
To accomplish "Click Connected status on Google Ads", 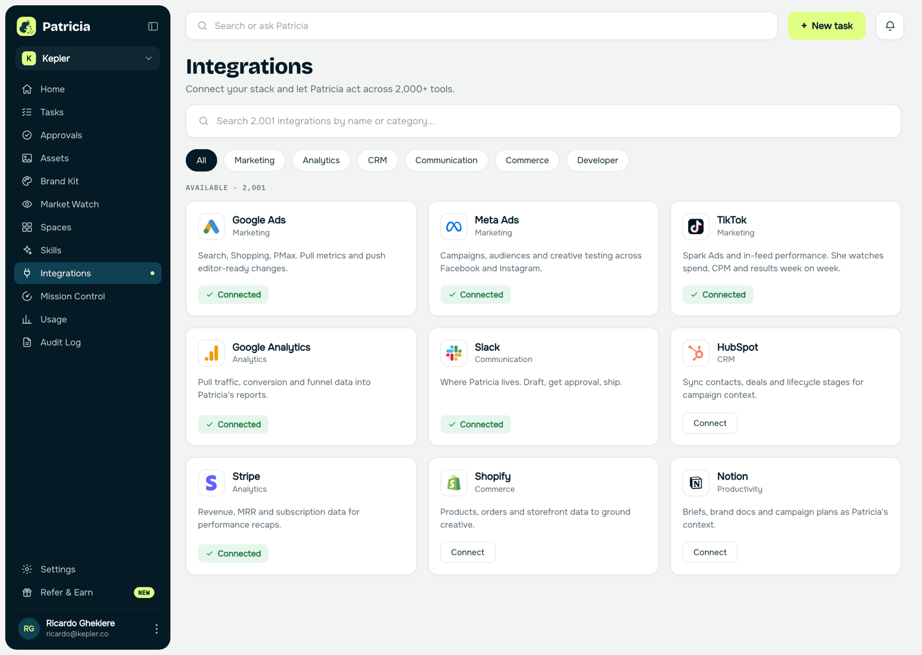I will point(233,295).
